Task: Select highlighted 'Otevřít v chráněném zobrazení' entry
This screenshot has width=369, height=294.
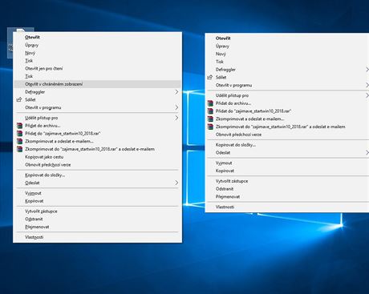Action: point(98,84)
